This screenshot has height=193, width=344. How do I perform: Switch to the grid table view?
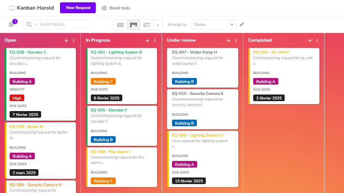120,25
